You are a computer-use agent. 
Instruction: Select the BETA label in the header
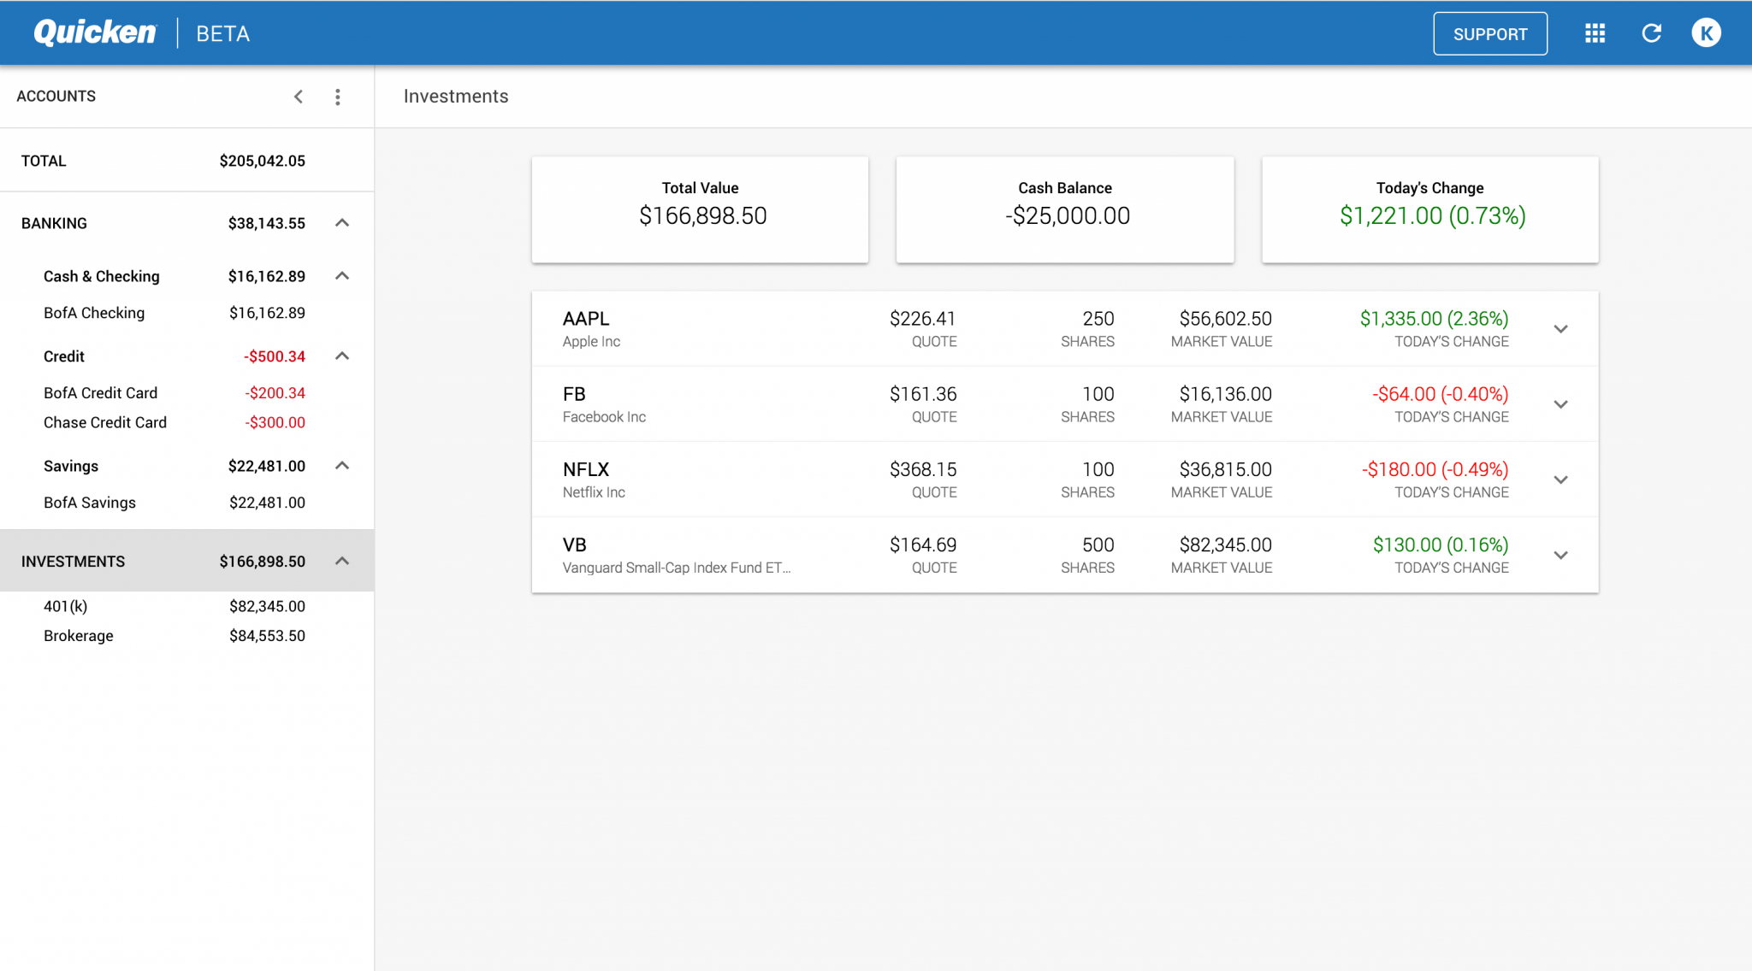(222, 33)
